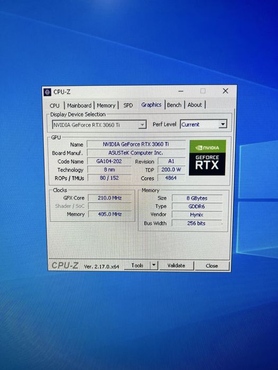Open the Display Device Selection dropdown
Image resolution: width=278 pixels, height=370 pixels.
point(99,125)
